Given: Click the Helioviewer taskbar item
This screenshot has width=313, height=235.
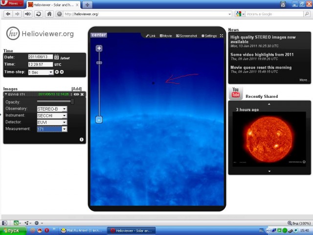Looking at the screenshot, I should coord(131,231).
